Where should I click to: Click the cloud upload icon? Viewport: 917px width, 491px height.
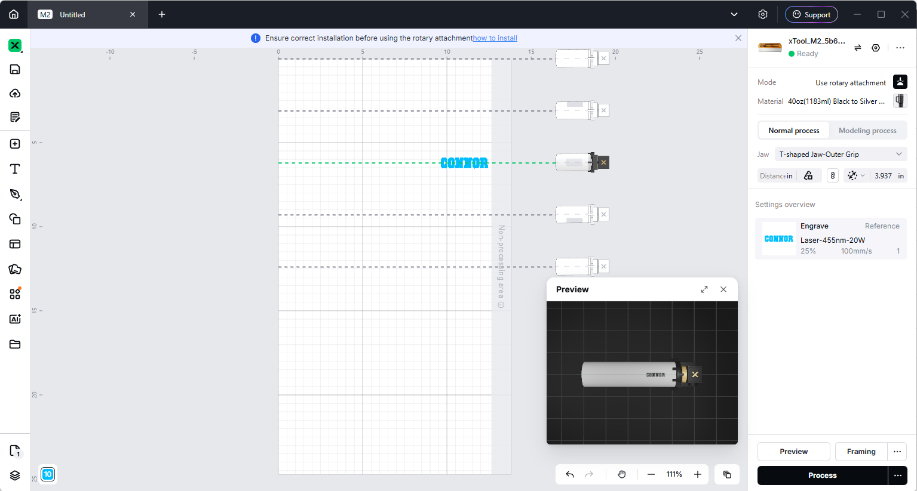point(15,93)
